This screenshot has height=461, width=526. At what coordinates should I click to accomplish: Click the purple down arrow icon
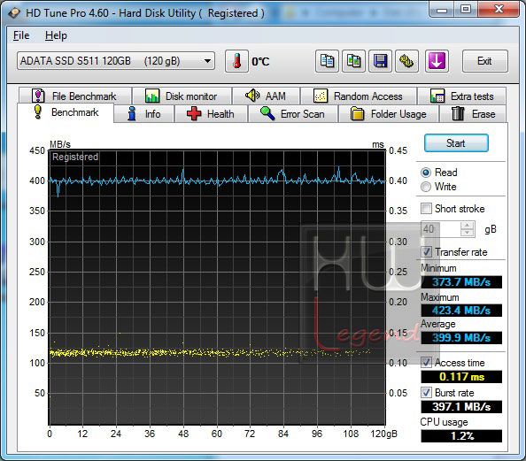[437, 61]
